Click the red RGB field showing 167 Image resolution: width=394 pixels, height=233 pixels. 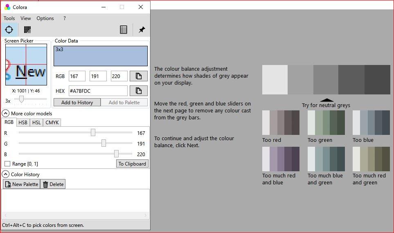click(x=77, y=76)
